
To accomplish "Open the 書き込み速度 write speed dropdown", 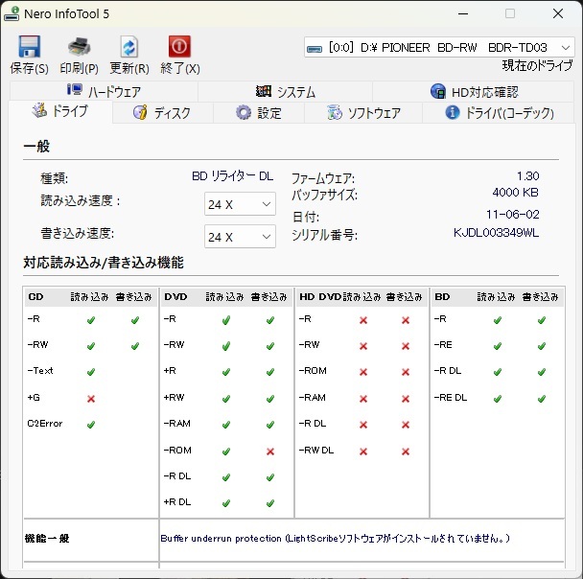I will 240,237.
